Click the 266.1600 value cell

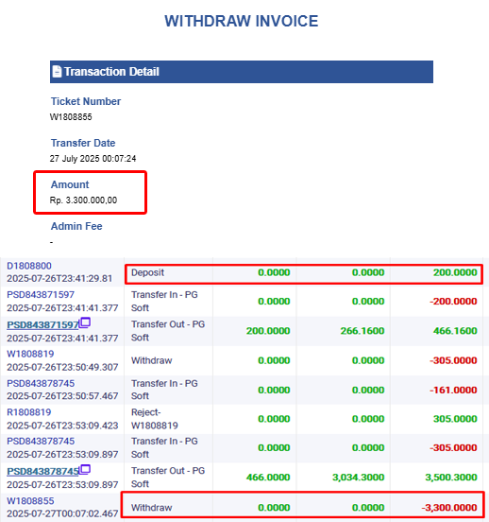[362, 331]
